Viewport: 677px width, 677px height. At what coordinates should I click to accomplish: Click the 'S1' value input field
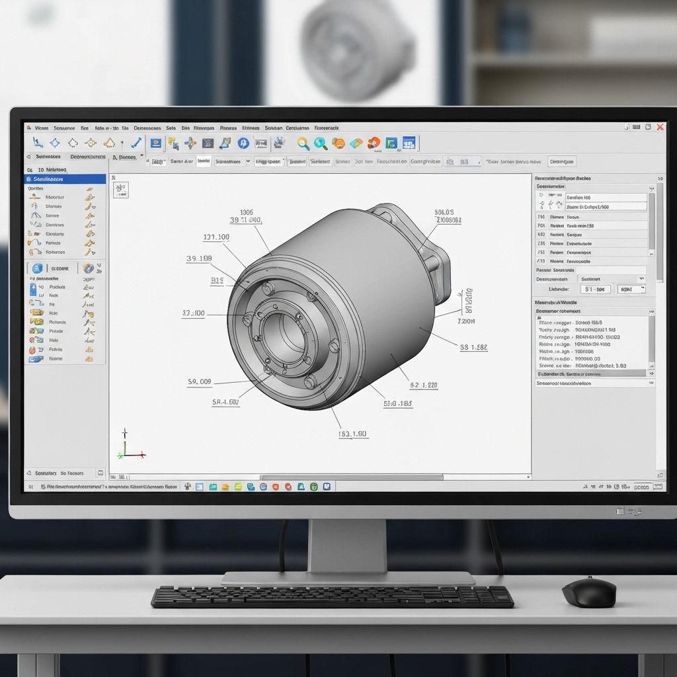coord(595,289)
